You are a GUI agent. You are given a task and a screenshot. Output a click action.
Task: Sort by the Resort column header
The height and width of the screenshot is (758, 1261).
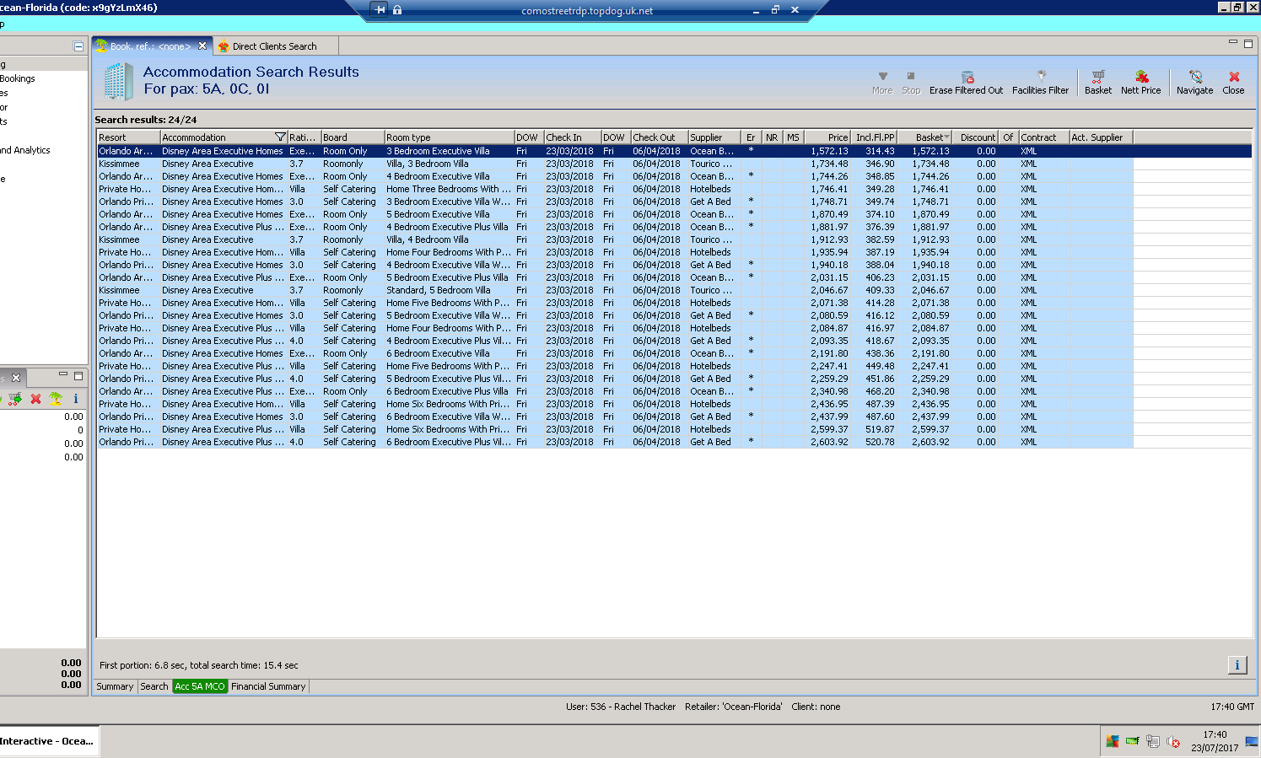[x=128, y=137]
